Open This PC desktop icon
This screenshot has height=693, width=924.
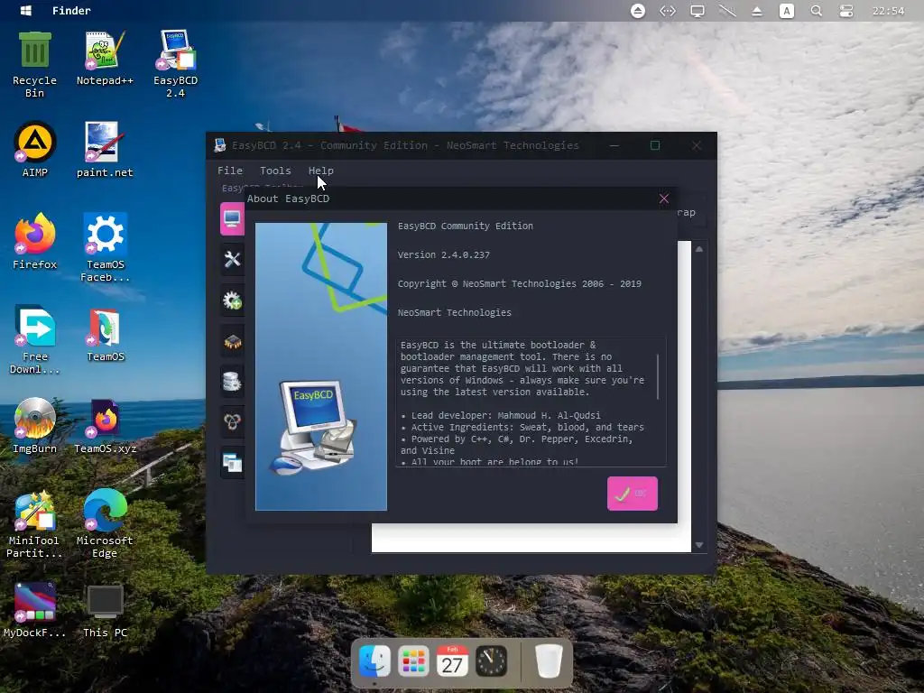coord(105,609)
